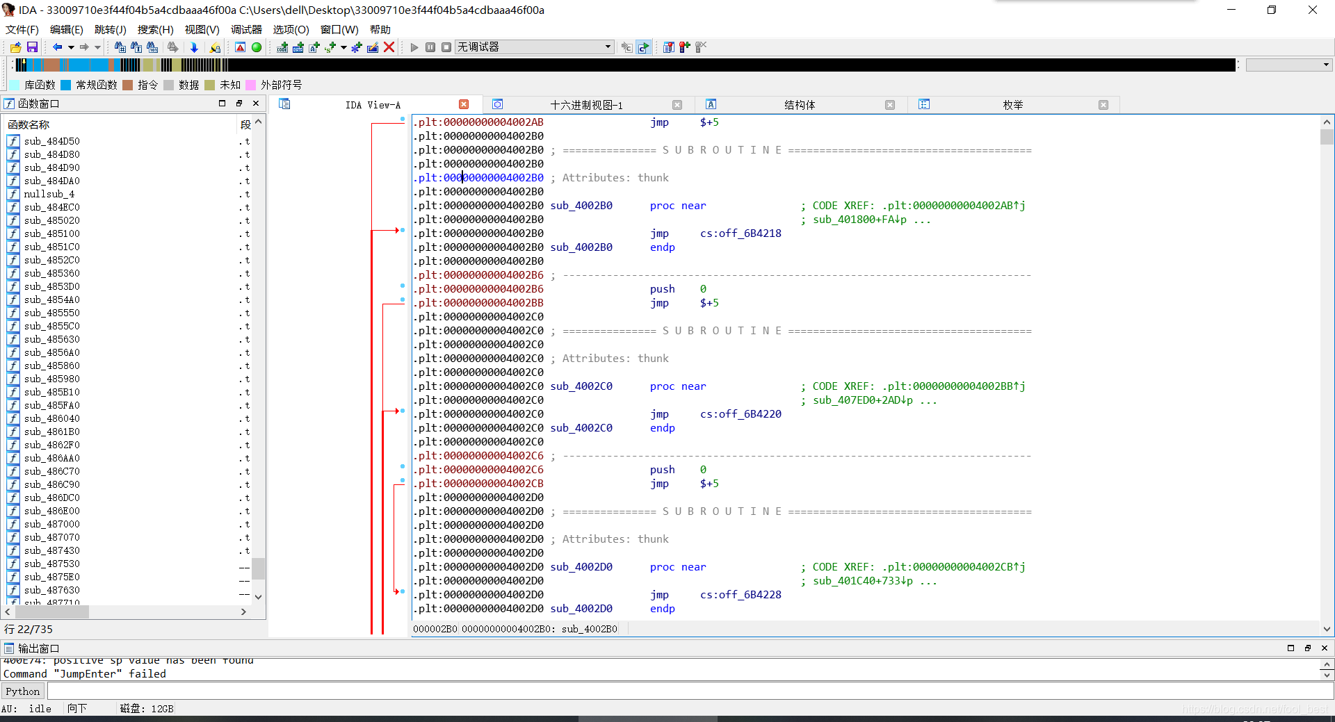Click the 外部符号 pink legend swatch
This screenshot has width=1335, height=722.
click(x=251, y=85)
